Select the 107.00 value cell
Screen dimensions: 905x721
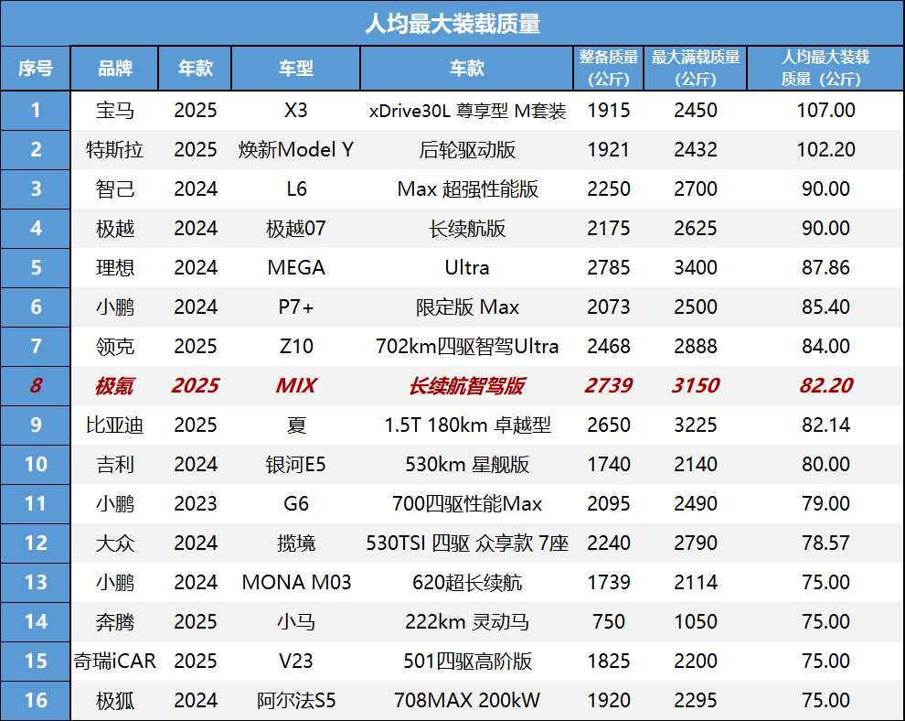pos(825,111)
